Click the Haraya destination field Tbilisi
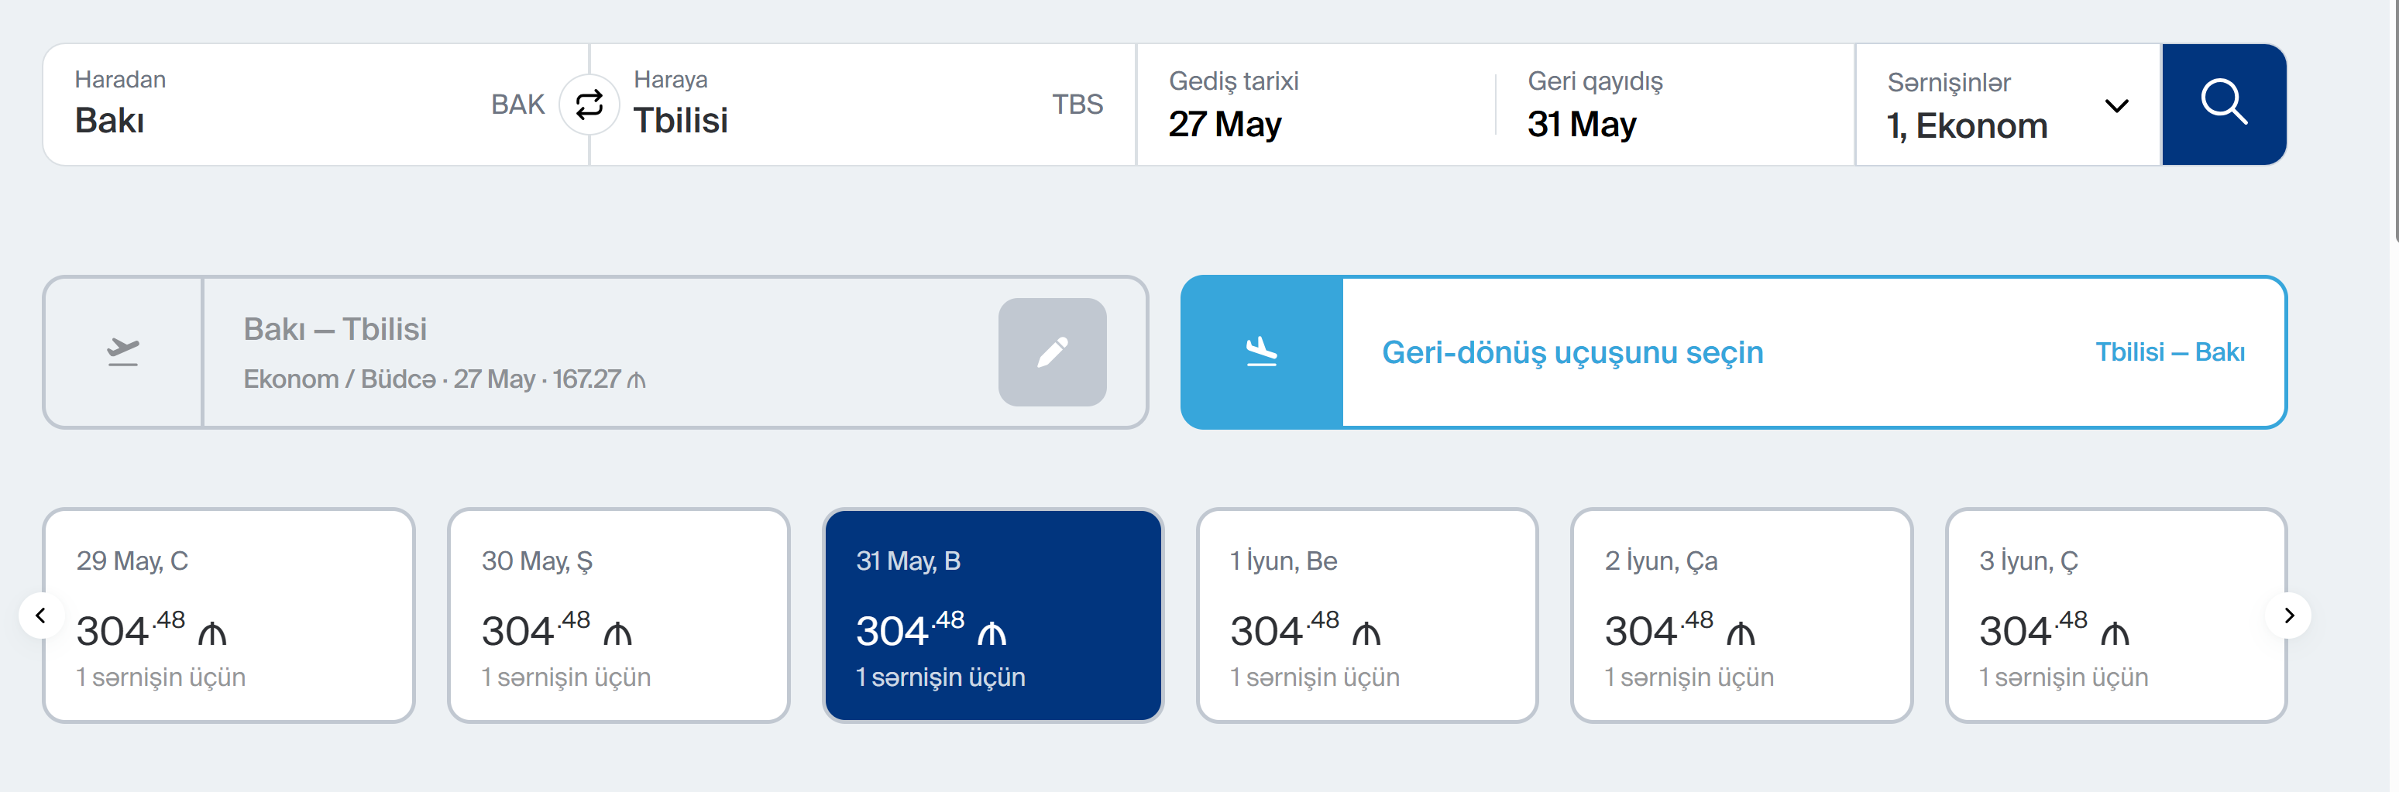The height and width of the screenshot is (792, 2399). point(838,105)
